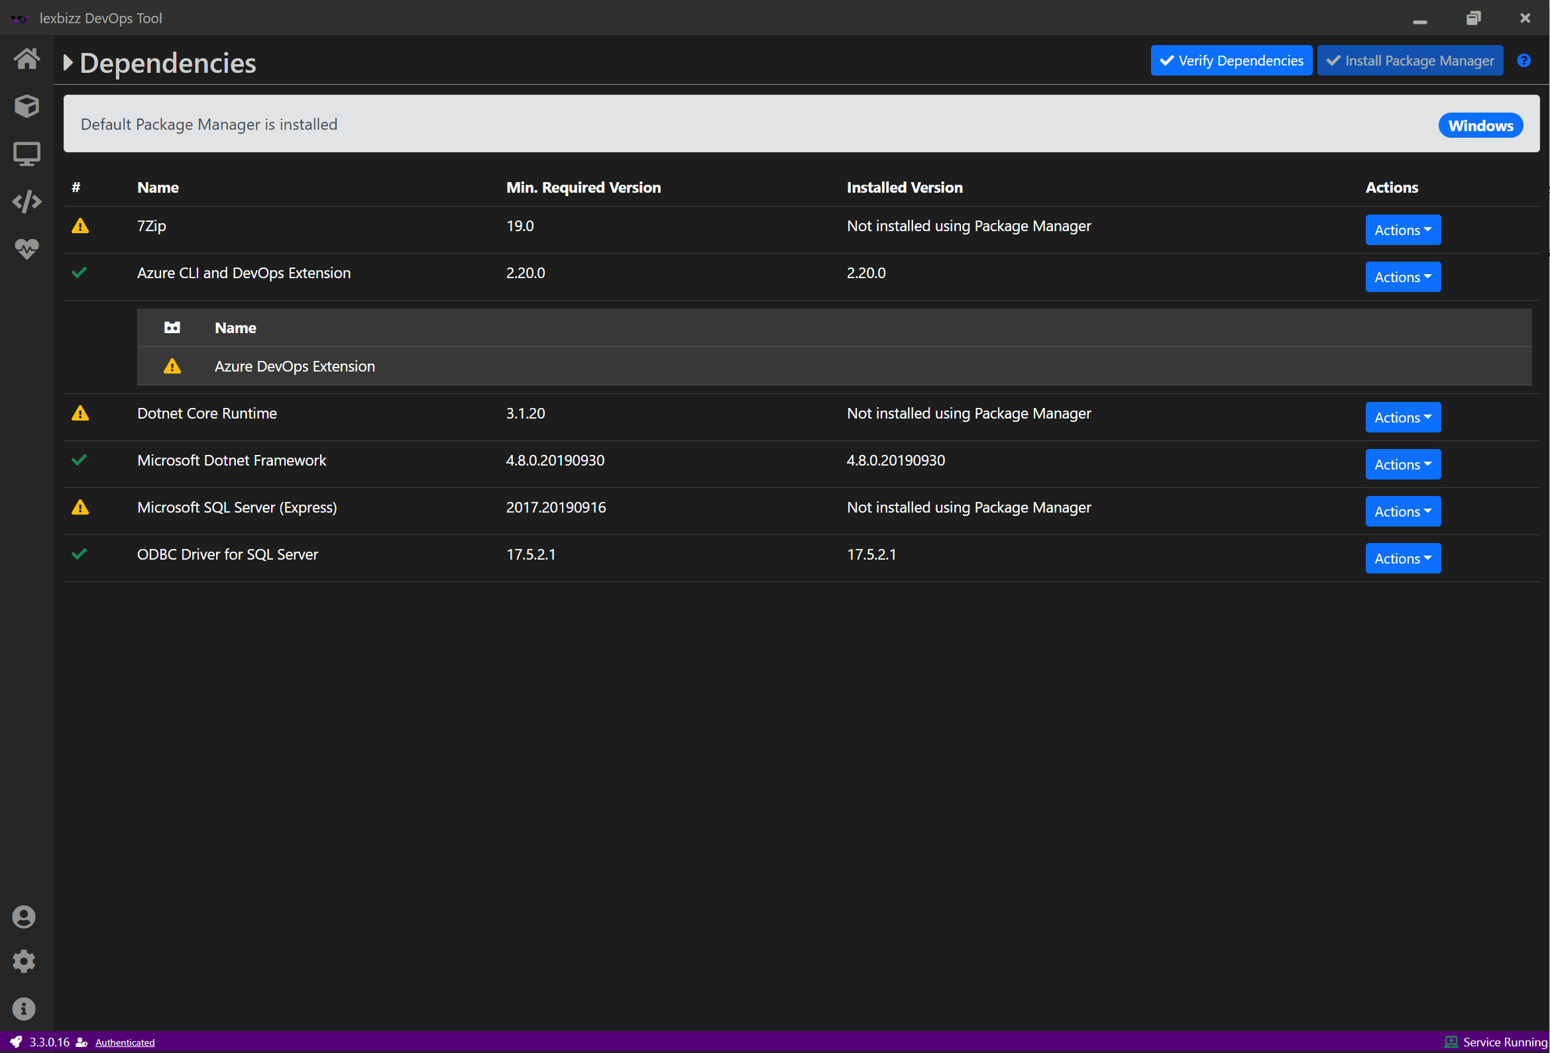Open Actions dropdown for Dotnet Core Runtime
The height and width of the screenshot is (1053, 1550).
[1404, 417]
